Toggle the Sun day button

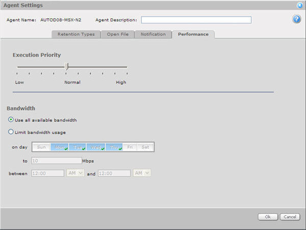(x=41, y=147)
